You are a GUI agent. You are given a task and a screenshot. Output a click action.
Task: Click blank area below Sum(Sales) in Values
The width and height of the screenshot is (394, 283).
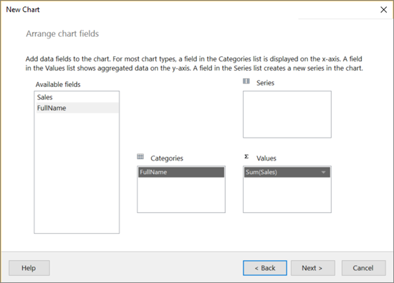287,195
